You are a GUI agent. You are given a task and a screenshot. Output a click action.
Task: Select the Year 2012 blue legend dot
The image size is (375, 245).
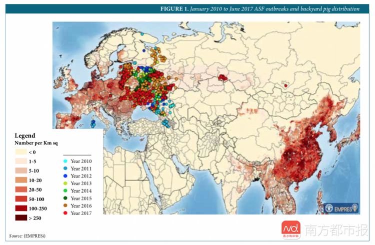tap(66, 176)
